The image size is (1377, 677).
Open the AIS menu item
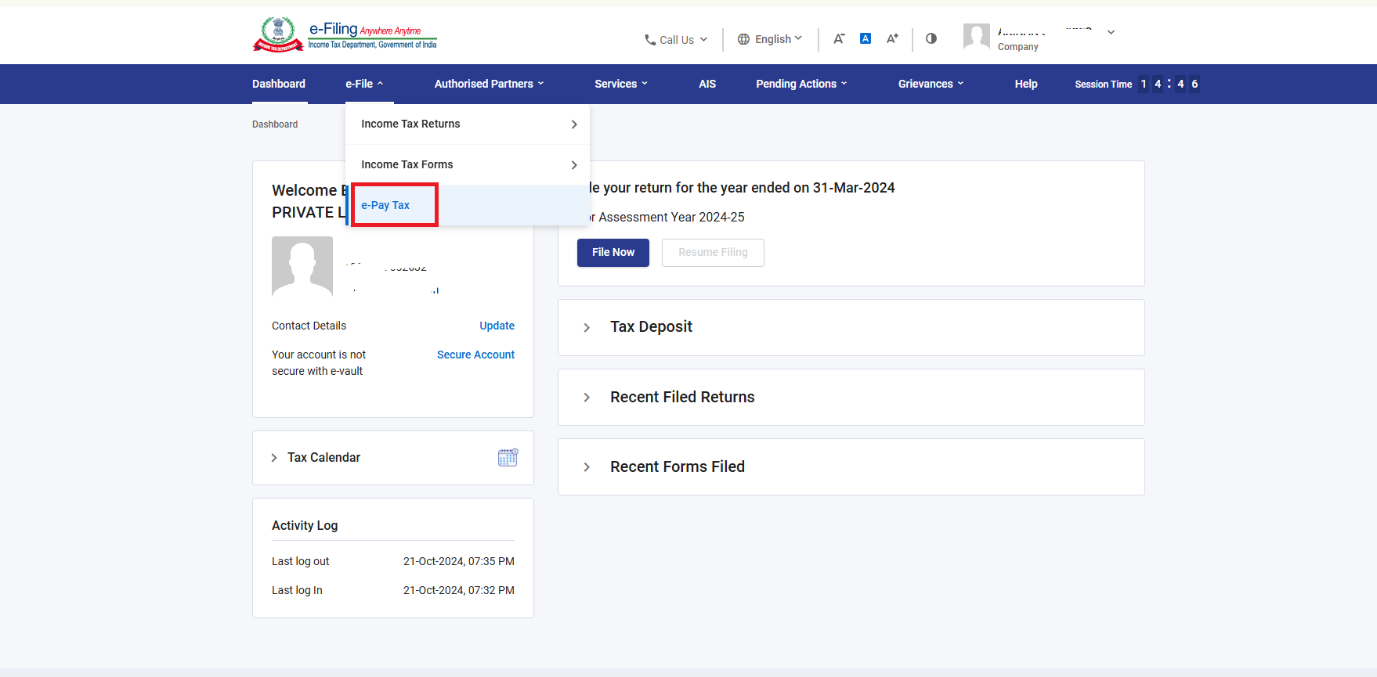[707, 84]
